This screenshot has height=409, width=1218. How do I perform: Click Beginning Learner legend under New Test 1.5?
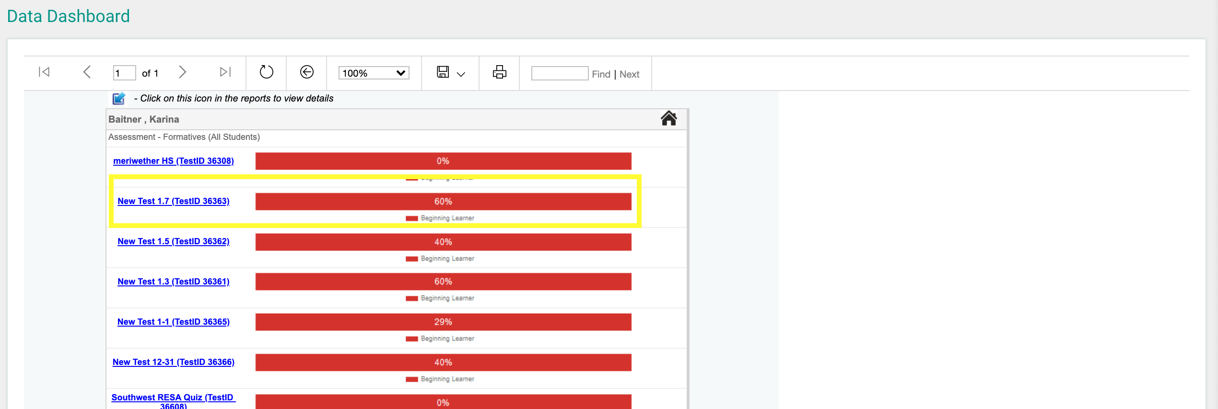tap(440, 259)
